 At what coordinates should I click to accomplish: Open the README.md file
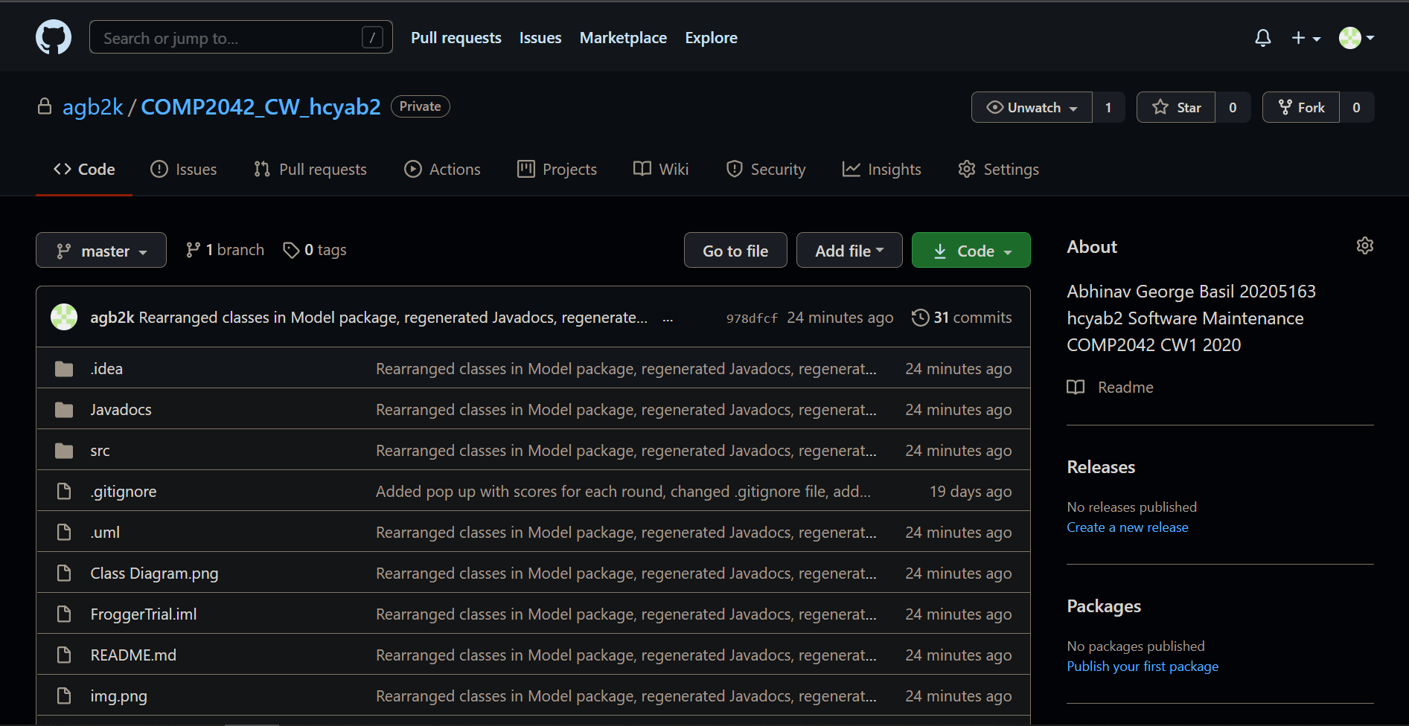pos(133,655)
